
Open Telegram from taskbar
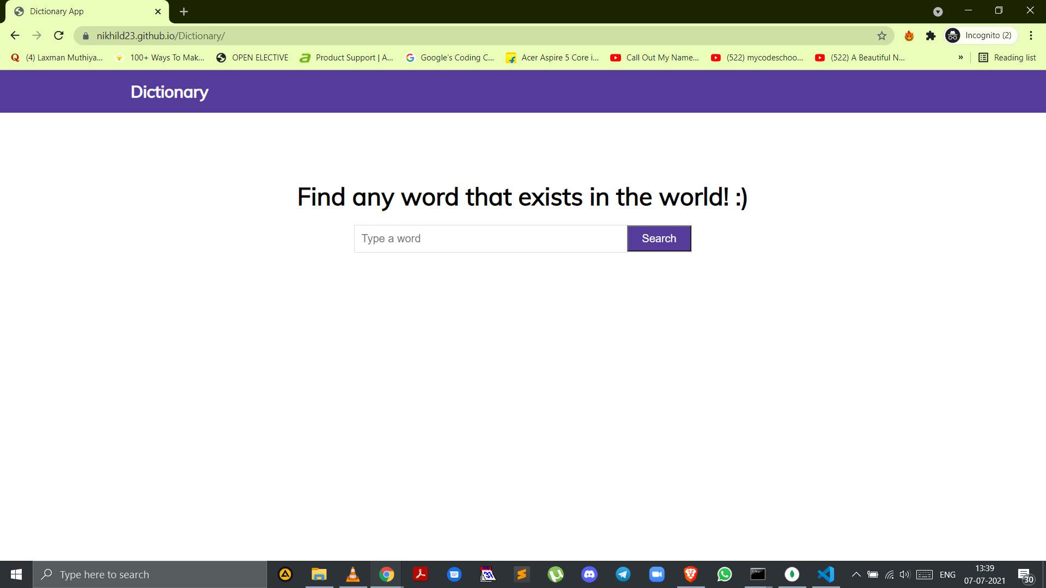click(x=623, y=574)
